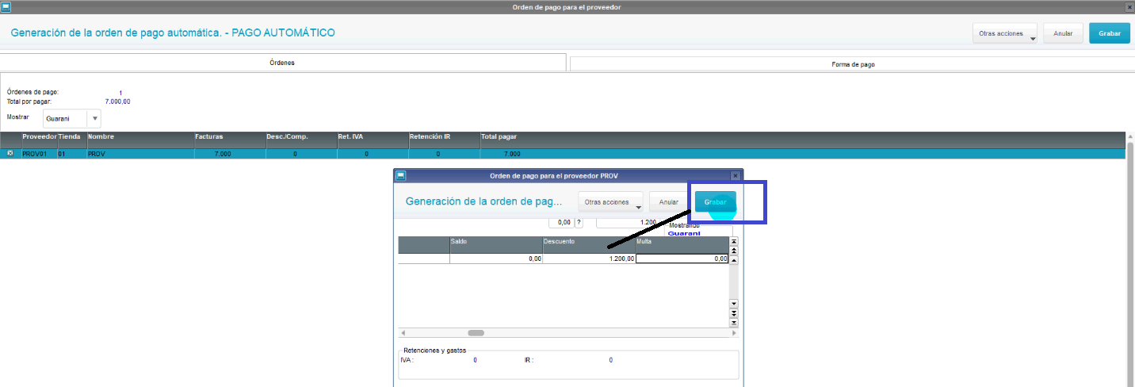Click the IVA retention value in dialog

[x=476, y=360]
